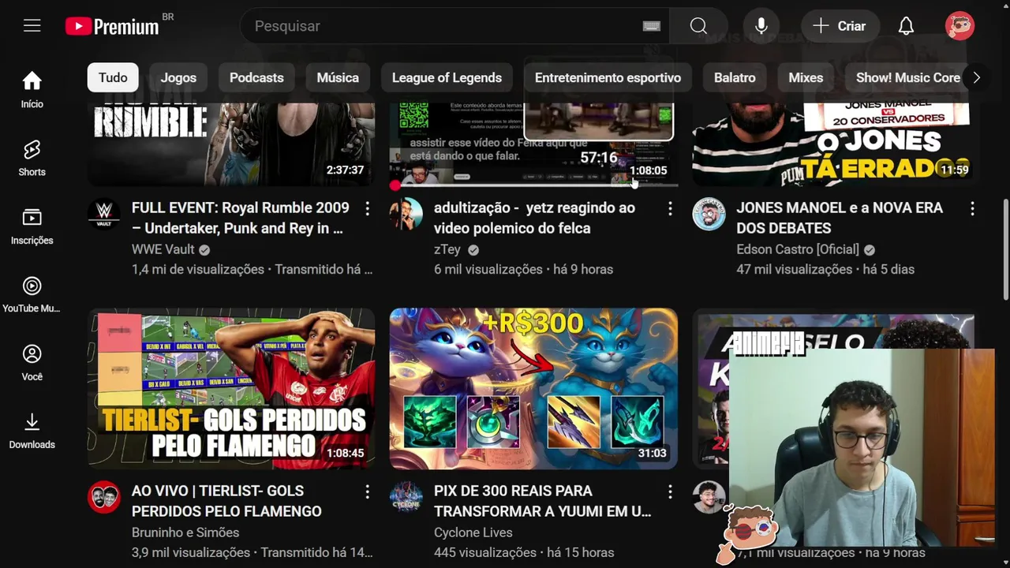Visit the WWE Vault channel name

163,249
